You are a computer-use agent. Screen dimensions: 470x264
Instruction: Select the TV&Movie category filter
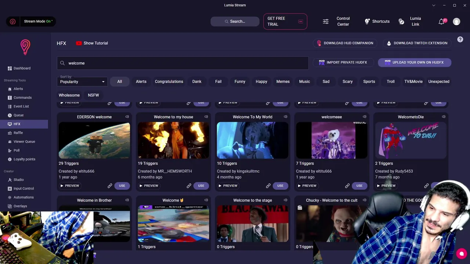coord(413,82)
